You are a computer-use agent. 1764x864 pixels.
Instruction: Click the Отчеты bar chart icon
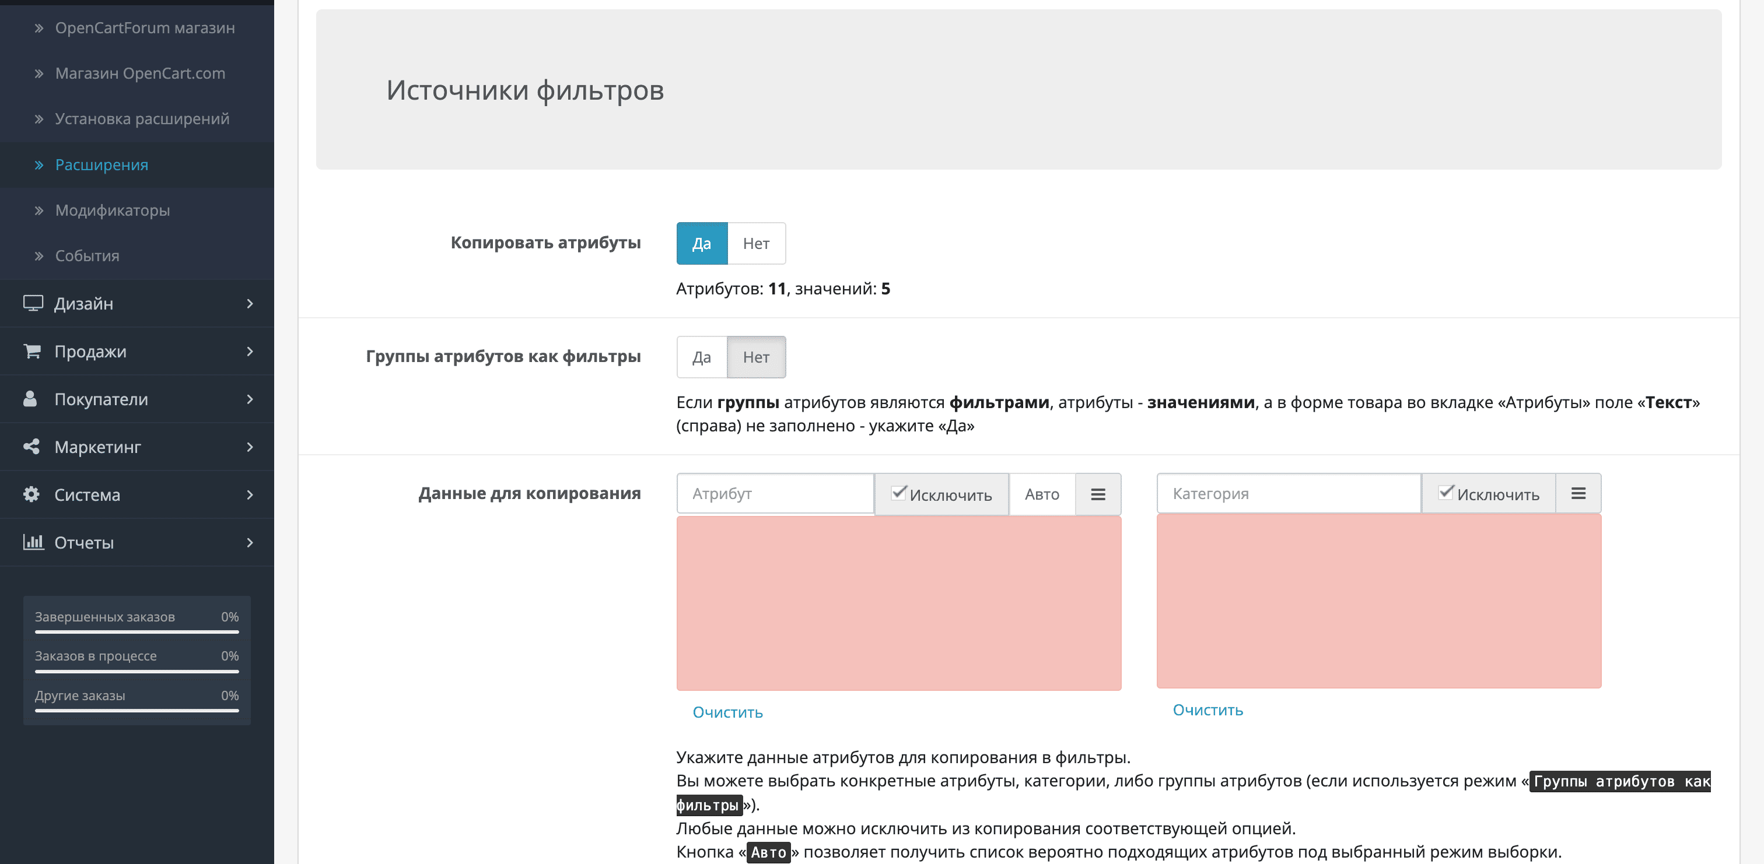click(x=34, y=542)
